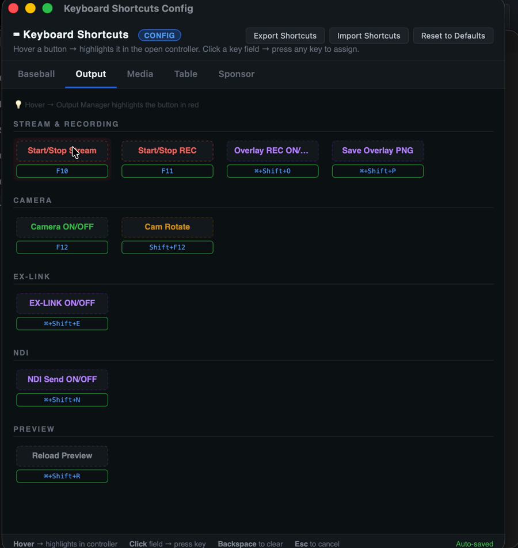Click 'Hover → Output Manager highlights' hint text
Image resolution: width=518 pixels, height=548 pixels.
(x=112, y=105)
